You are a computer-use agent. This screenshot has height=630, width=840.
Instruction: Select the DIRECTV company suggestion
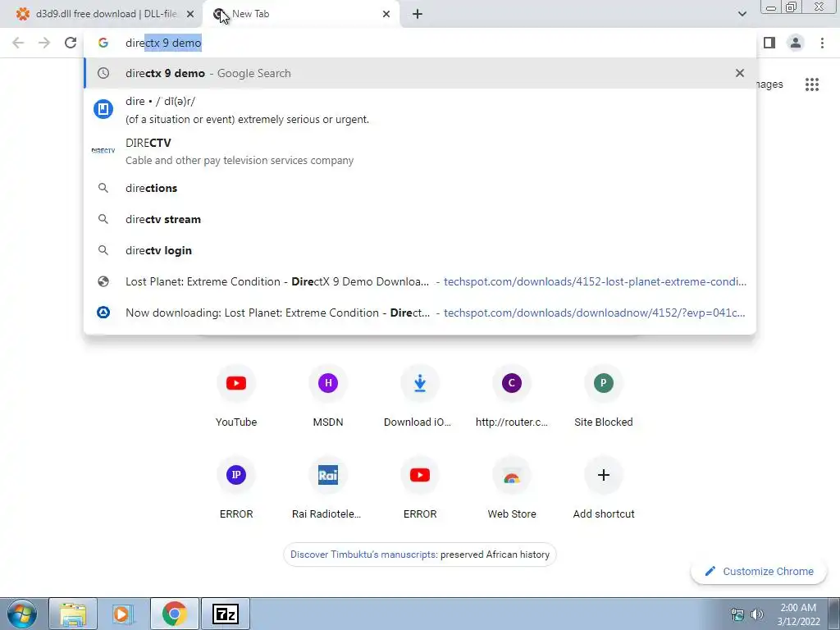pyautogui.click(x=419, y=151)
